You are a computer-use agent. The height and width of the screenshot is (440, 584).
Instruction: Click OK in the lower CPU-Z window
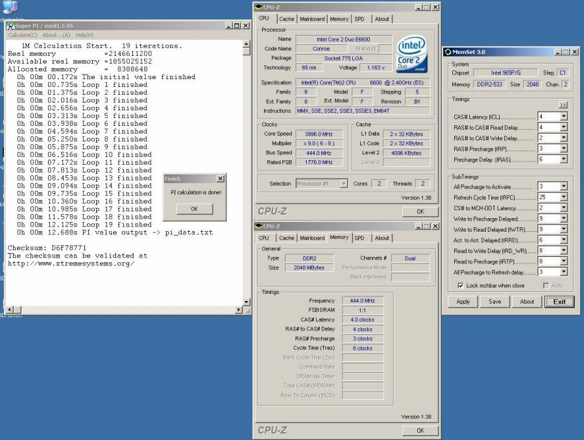[420, 431]
